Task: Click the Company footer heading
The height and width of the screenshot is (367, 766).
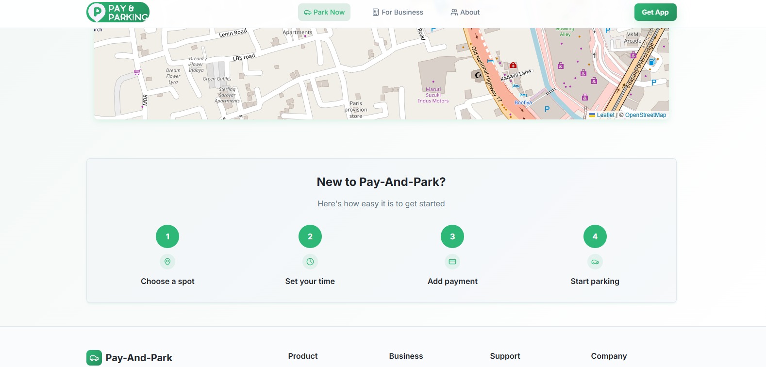Action: [x=609, y=356]
